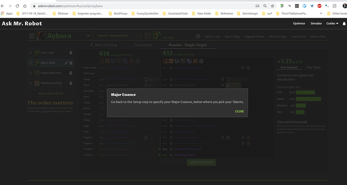347x185 pixels.
Task: Reload the browser page
Action: click(x=17, y=6)
